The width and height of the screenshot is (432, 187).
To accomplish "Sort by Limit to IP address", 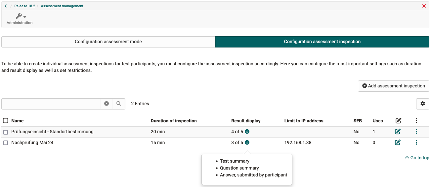I will pyautogui.click(x=304, y=121).
